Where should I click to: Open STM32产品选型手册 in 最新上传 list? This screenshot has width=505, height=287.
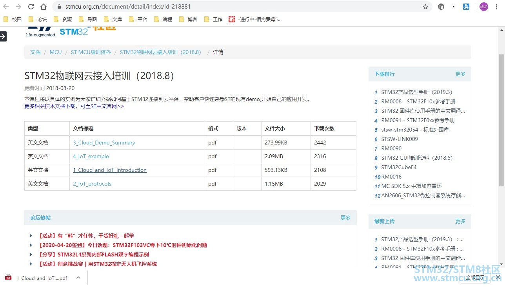click(x=423, y=240)
